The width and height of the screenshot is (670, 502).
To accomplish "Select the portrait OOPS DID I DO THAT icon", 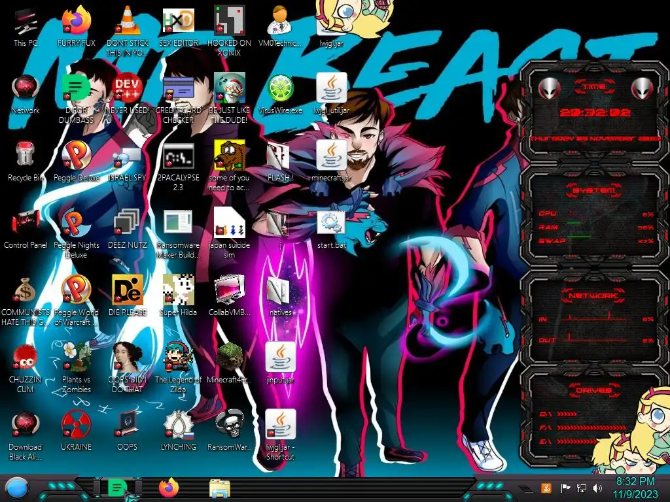I will pyautogui.click(x=128, y=367).
